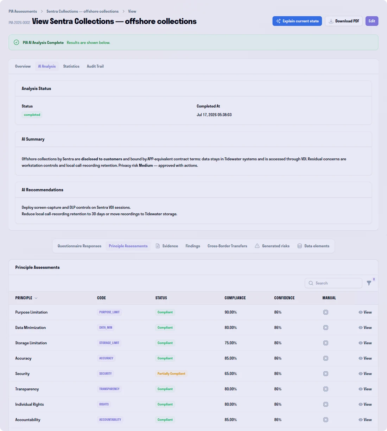Click the Jul 17, 2026 05:38:03 timestamp

tap(214, 115)
